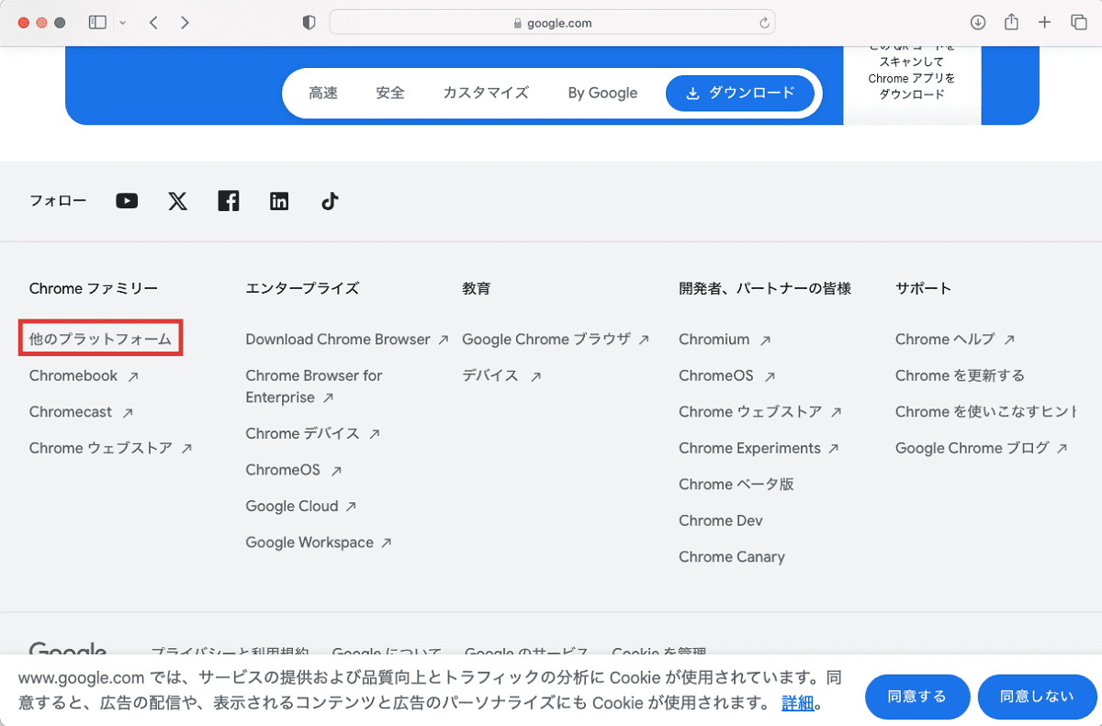Viewport: 1102px width, 726px height.
Task: Open Chrome ヘルプ link
Action: [955, 339]
